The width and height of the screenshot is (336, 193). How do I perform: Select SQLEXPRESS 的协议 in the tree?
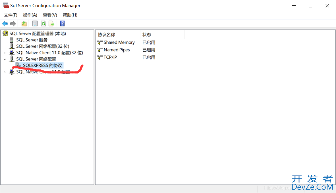click(x=42, y=66)
